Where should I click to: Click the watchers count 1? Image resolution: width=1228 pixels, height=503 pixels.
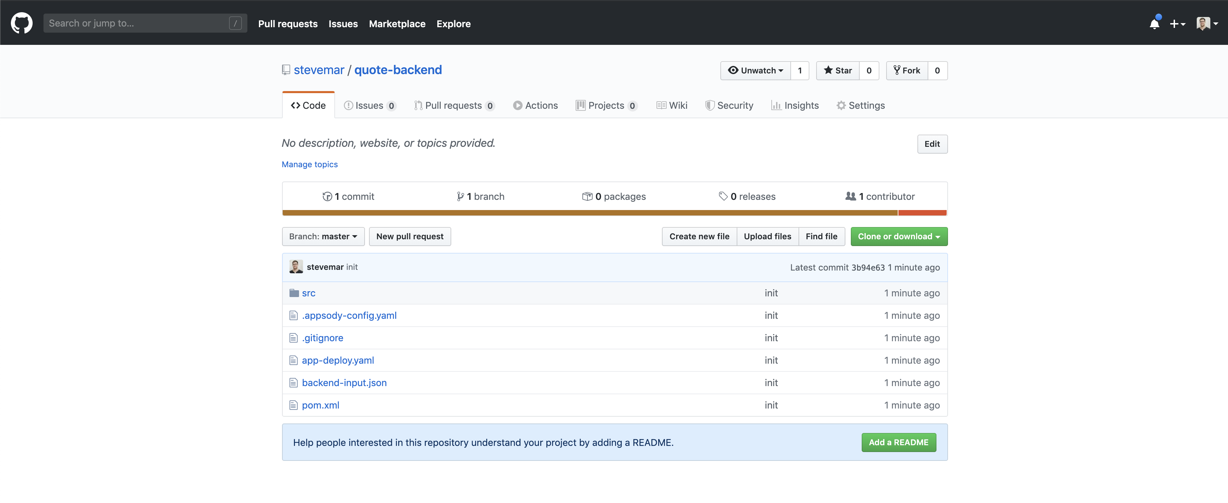coord(800,70)
